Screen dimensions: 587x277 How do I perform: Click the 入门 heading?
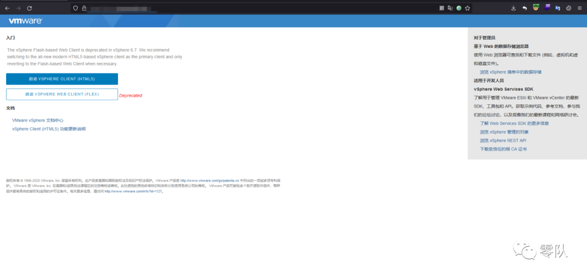10,38
